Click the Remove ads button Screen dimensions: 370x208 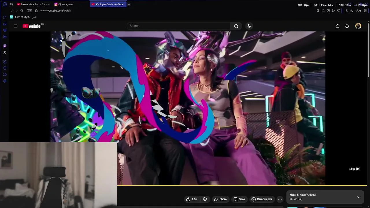tap(262, 199)
